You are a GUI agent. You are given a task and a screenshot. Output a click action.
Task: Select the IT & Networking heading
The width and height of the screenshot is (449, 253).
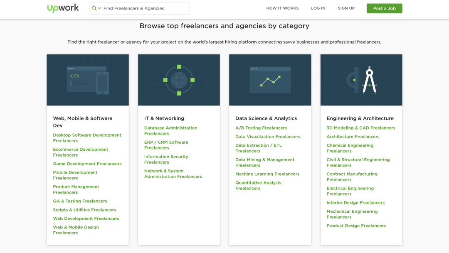(164, 118)
